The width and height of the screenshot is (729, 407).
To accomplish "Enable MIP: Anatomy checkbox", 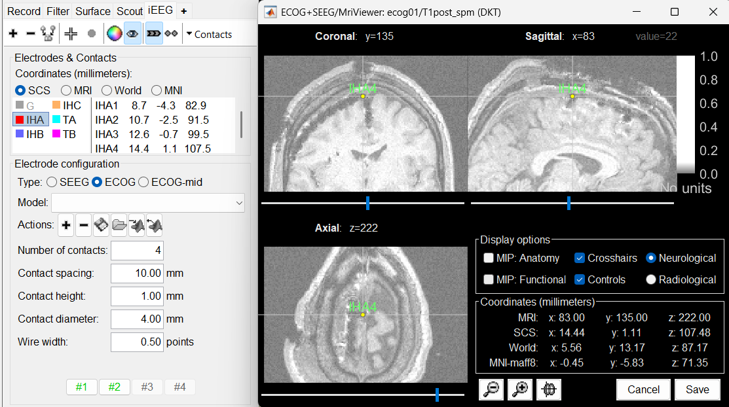I will pyautogui.click(x=489, y=258).
